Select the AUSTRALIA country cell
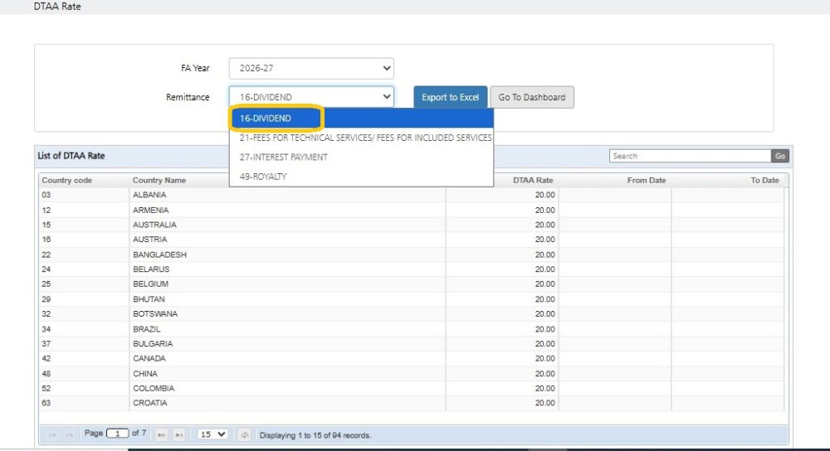The width and height of the screenshot is (830, 451). (x=287, y=225)
